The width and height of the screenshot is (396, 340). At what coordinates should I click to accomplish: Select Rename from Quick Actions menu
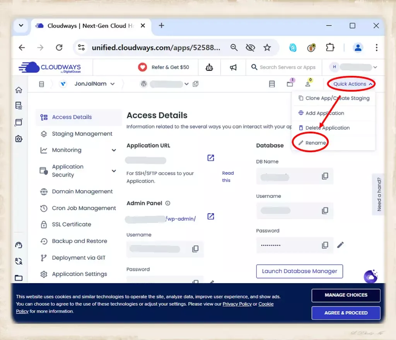pyautogui.click(x=315, y=143)
